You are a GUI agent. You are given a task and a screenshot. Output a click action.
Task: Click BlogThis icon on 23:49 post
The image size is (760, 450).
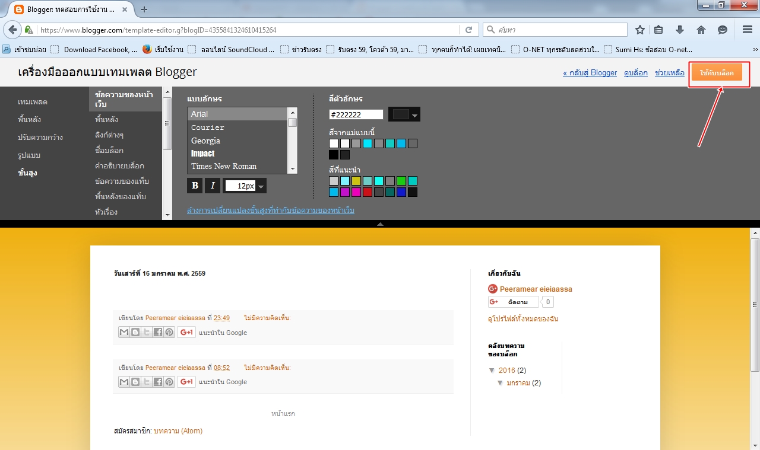click(x=135, y=332)
